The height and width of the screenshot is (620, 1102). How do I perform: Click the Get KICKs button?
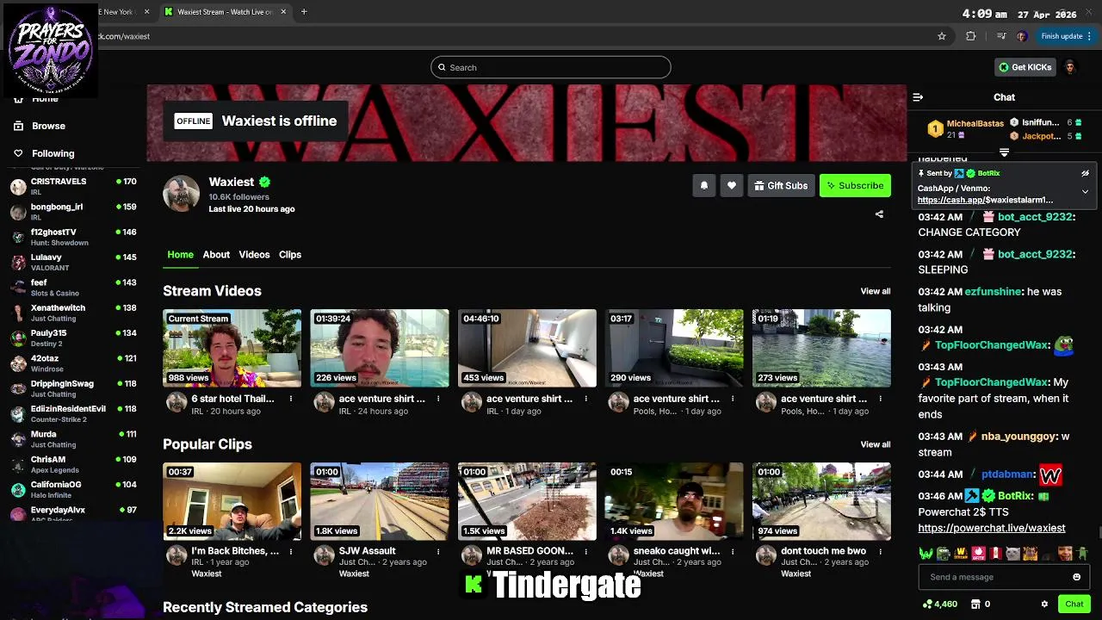pyautogui.click(x=1025, y=67)
